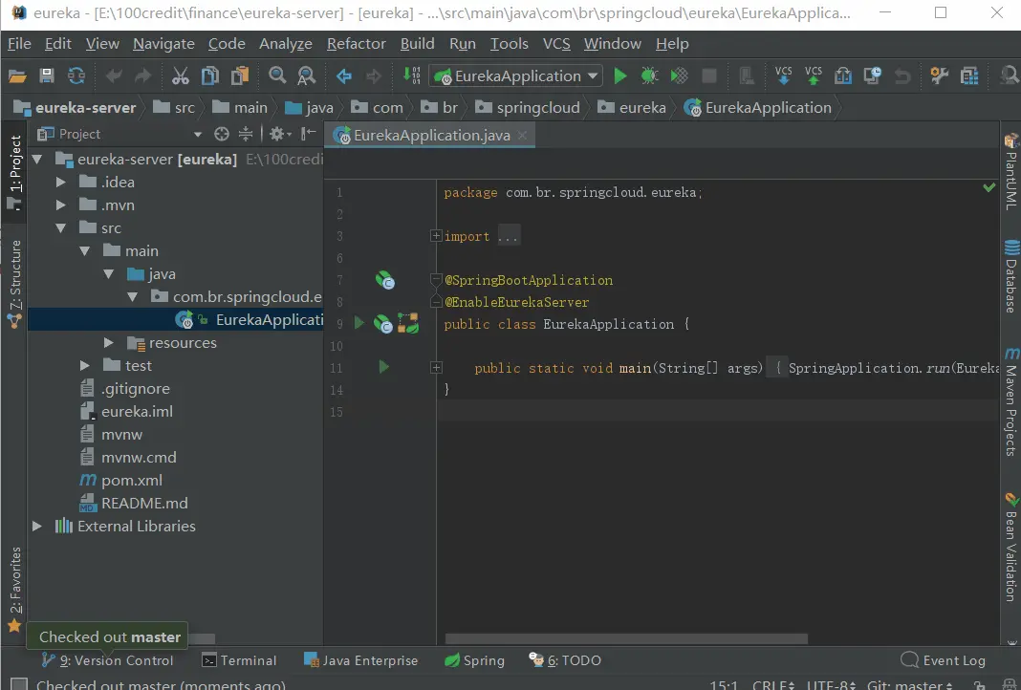Viewport: 1021px width, 690px height.
Task: Click the Synchronize toolbar icon
Action: pos(76,76)
